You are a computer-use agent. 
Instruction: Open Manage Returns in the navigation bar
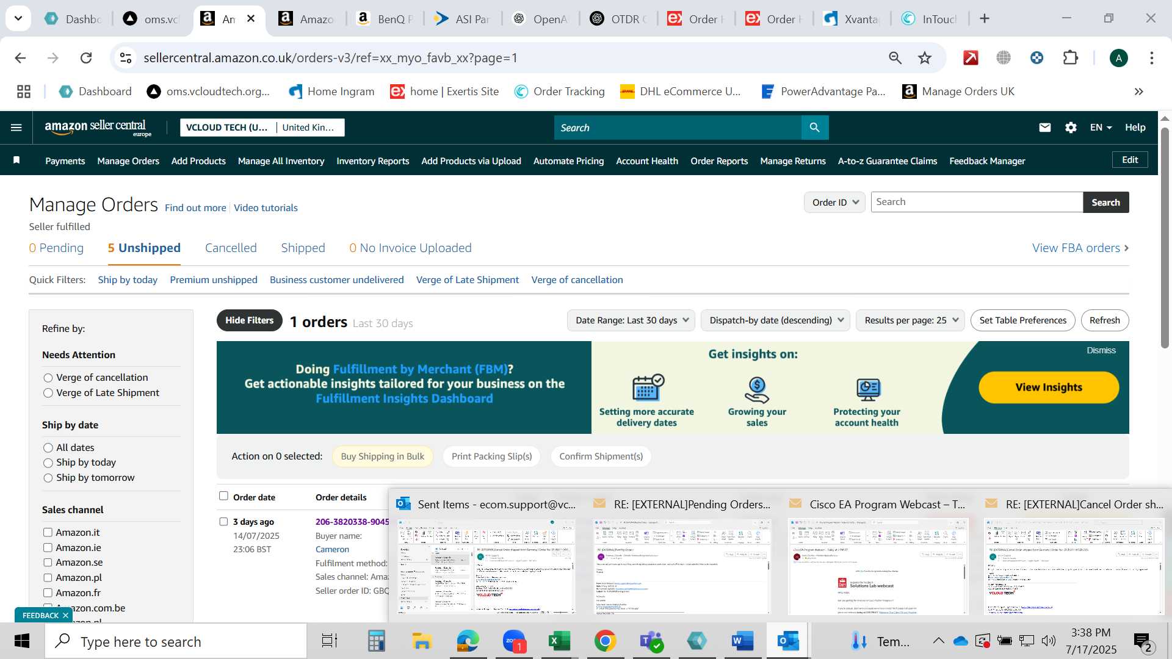click(792, 161)
